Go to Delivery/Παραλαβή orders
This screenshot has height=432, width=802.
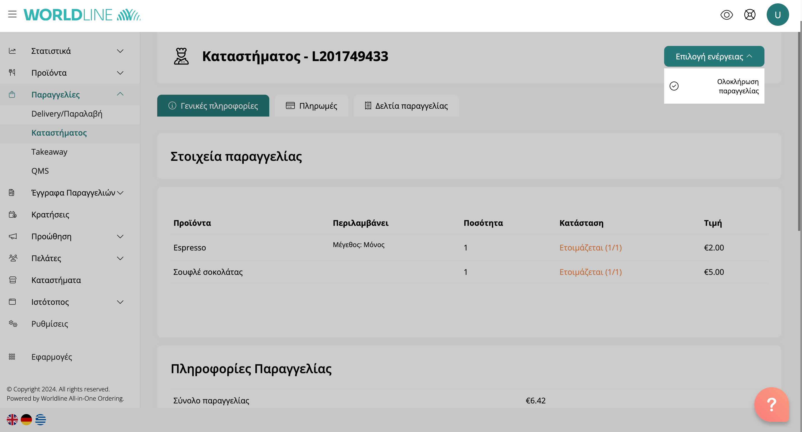(x=67, y=114)
